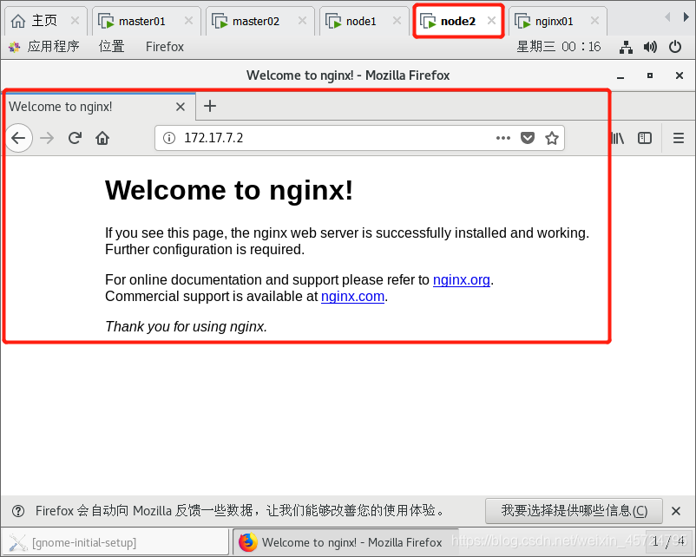Open the Firefox hamburger menu

(x=679, y=138)
